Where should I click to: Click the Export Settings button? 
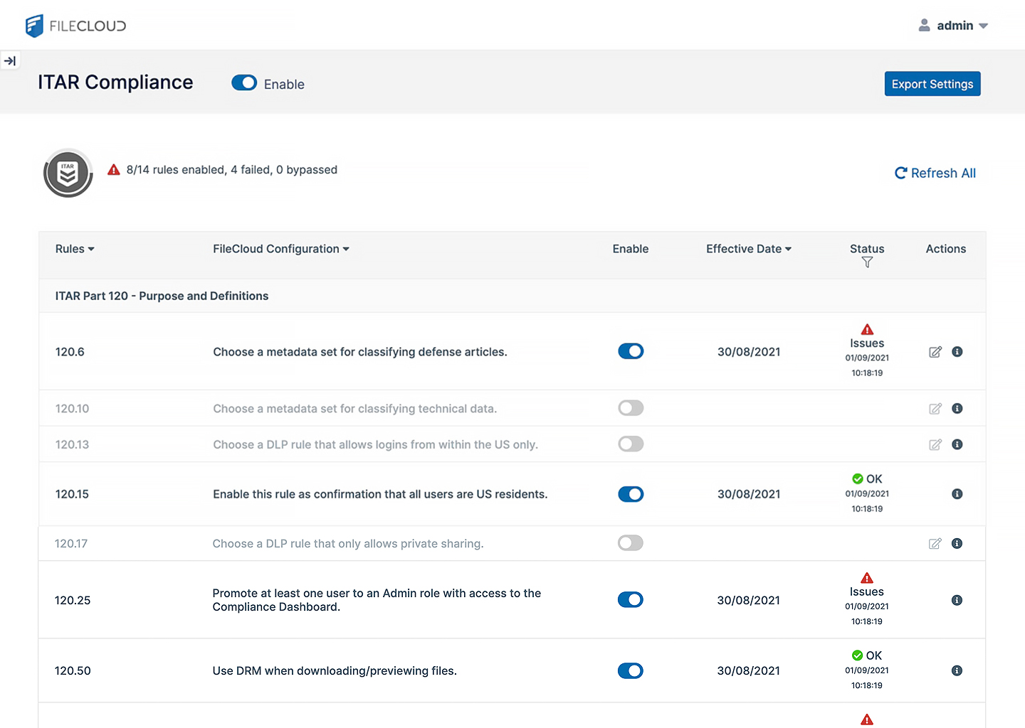coord(932,84)
